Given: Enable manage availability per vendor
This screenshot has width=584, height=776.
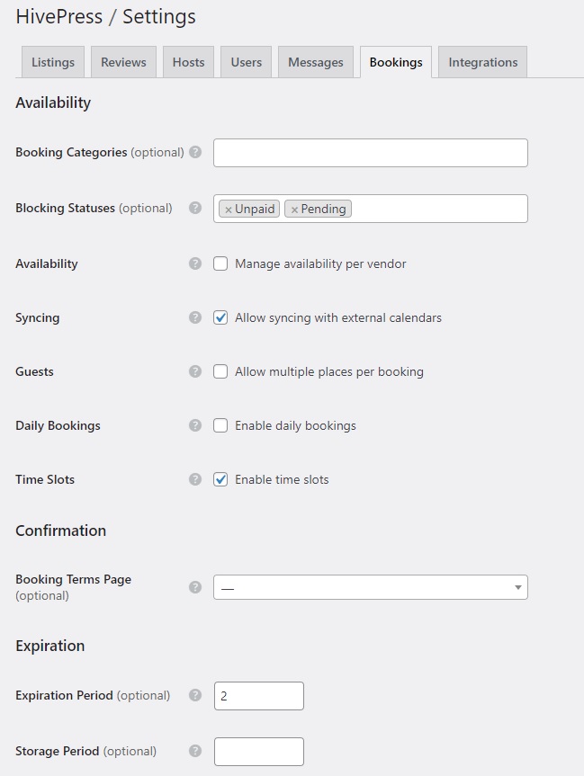Looking at the screenshot, I should [220, 264].
